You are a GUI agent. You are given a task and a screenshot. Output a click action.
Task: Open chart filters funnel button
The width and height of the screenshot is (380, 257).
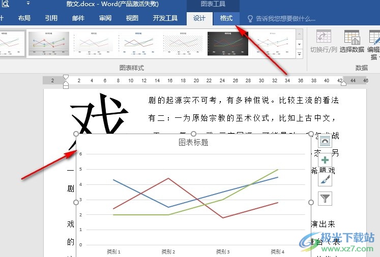(325, 199)
